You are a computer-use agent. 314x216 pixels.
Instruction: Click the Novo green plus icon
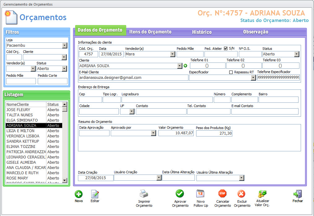pos(79,194)
